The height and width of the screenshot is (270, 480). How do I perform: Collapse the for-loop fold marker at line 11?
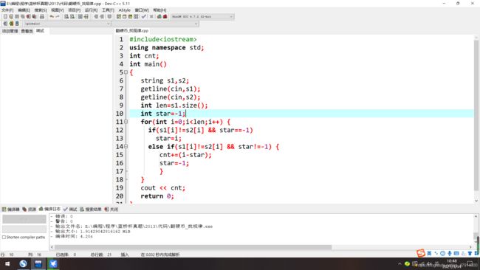(x=126, y=122)
